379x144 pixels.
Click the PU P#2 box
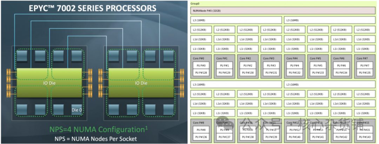pyautogui.click(x=248, y=66)
